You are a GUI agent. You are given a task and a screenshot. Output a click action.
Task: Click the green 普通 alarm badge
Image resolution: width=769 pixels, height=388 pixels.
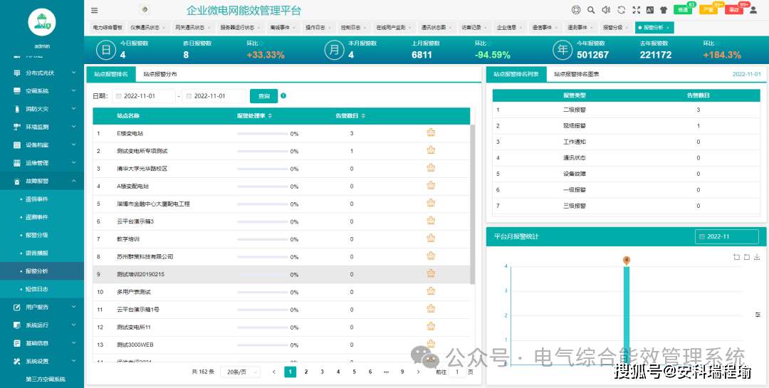[x=684, y=10]
